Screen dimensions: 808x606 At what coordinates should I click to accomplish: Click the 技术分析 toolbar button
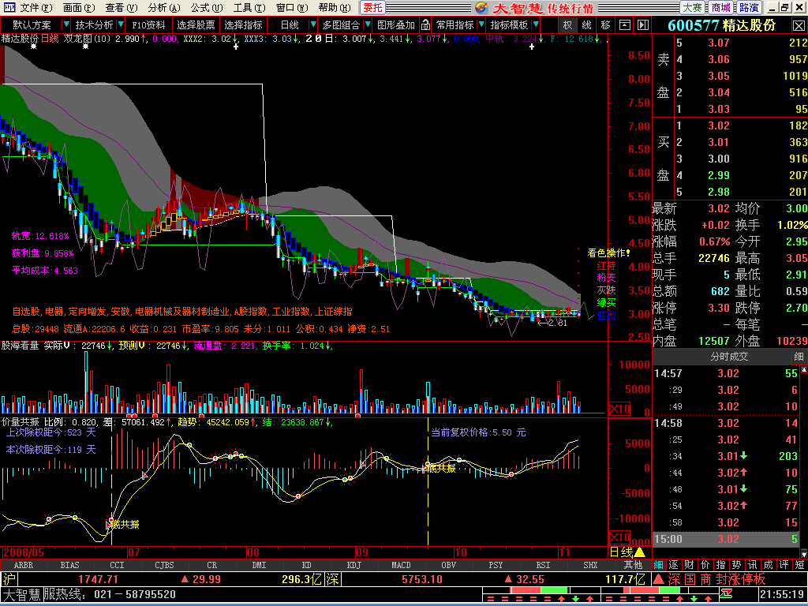[94, 24]
